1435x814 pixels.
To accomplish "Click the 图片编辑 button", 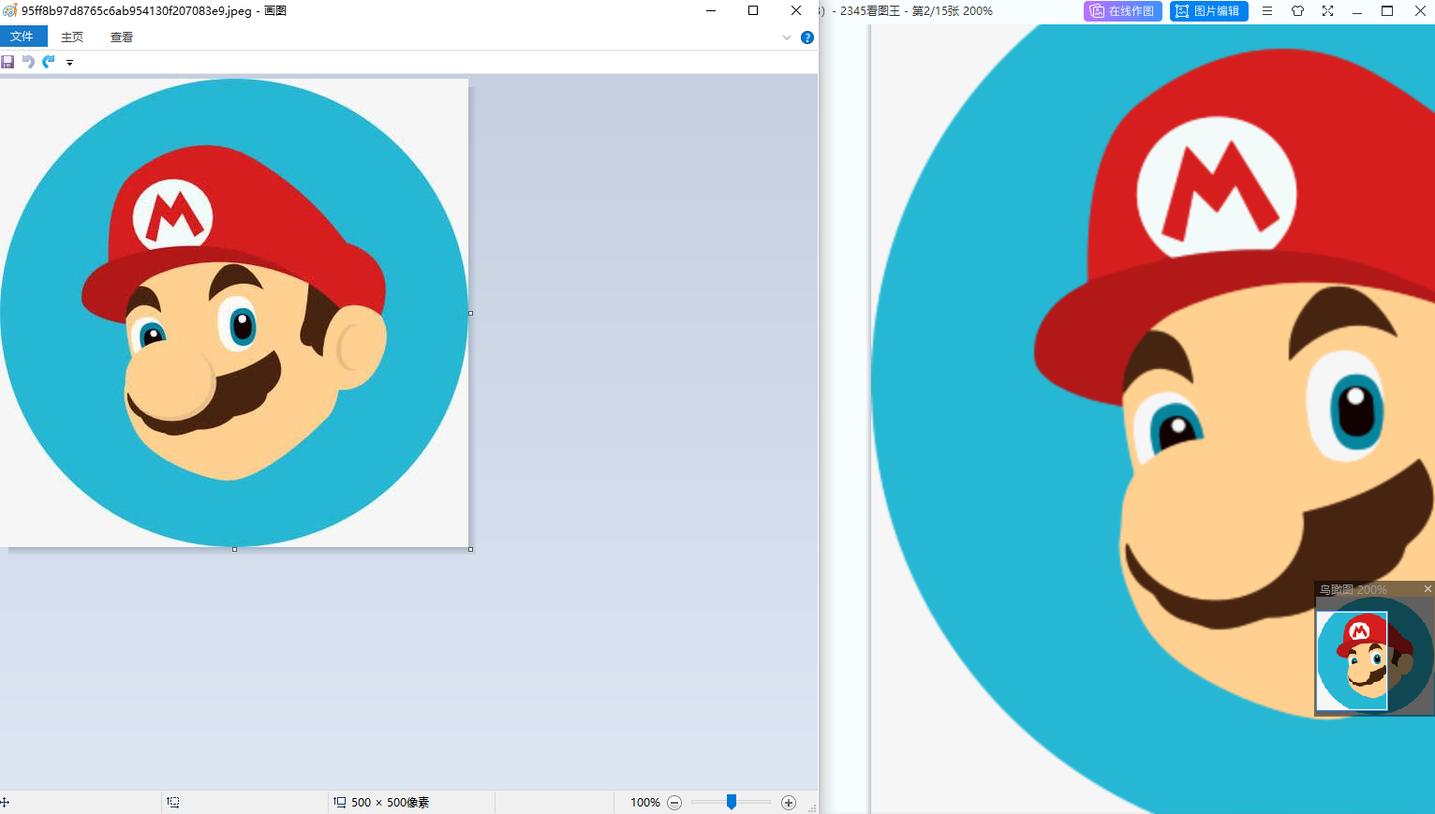I will [x=1208, y=11].
